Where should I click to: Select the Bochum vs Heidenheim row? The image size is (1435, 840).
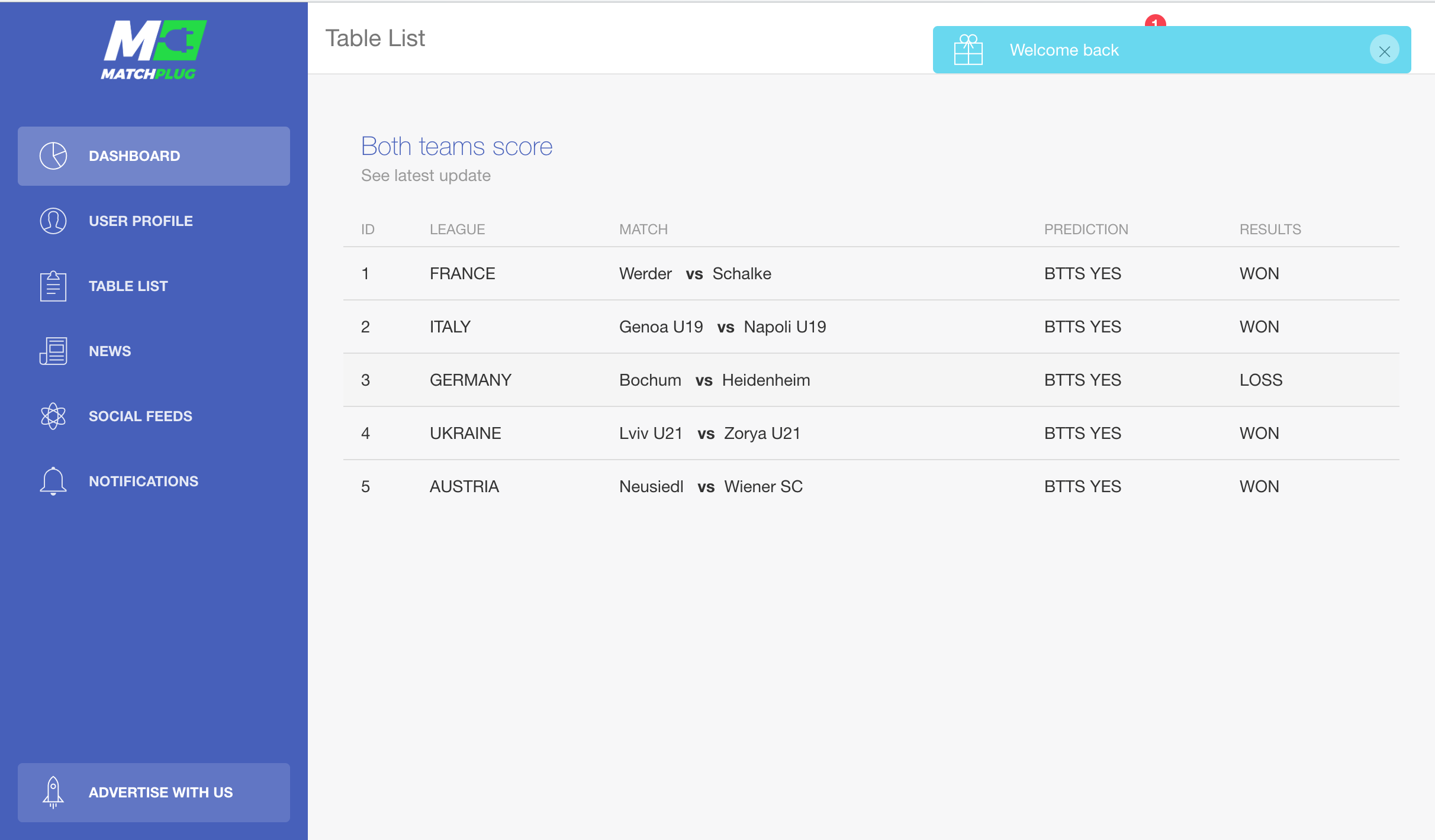click(714, 380)
